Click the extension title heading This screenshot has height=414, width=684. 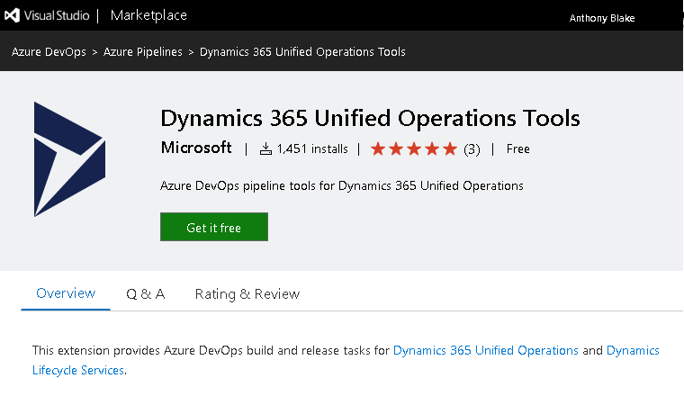pos(370,118)
